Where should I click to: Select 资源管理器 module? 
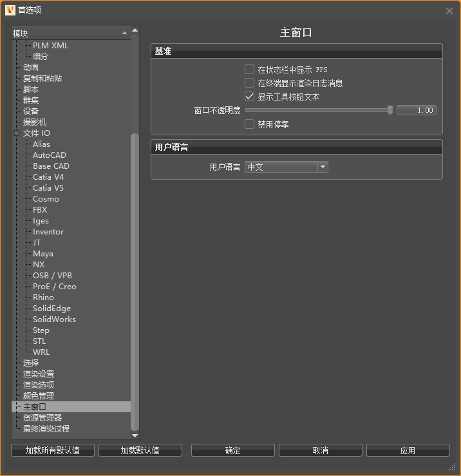[x=42, y=417]
